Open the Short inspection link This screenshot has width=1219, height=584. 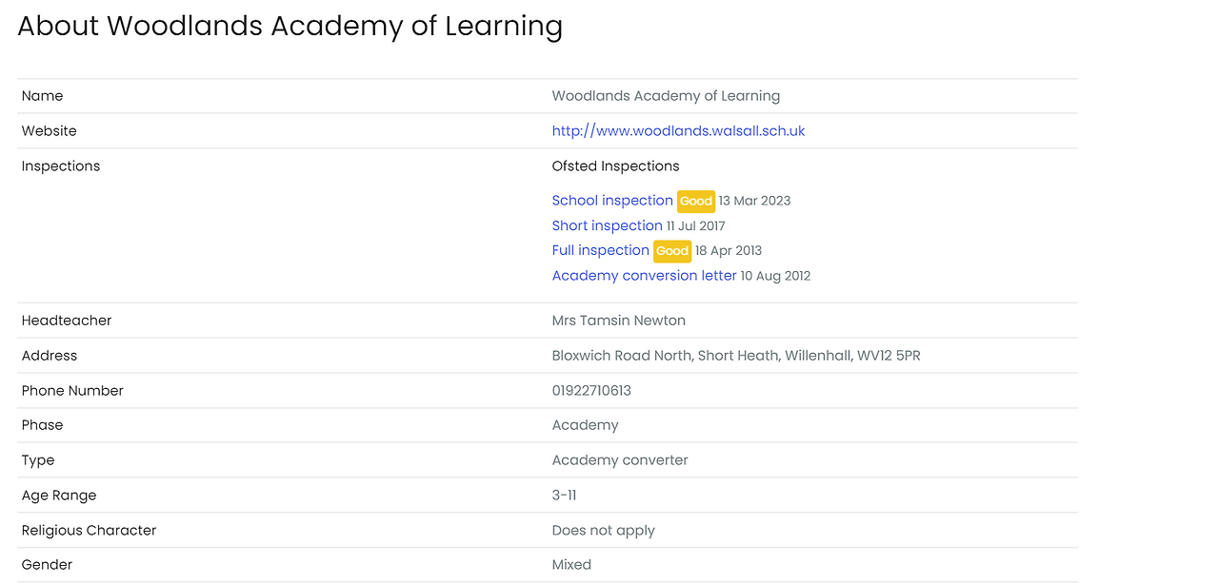607,225
